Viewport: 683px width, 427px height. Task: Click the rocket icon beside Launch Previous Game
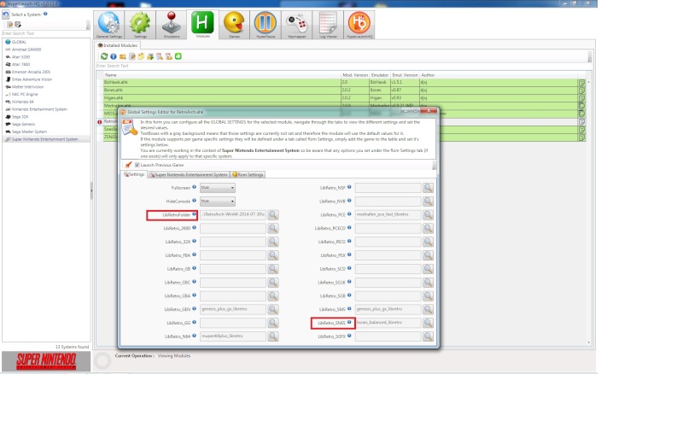[x=128, y=165]
